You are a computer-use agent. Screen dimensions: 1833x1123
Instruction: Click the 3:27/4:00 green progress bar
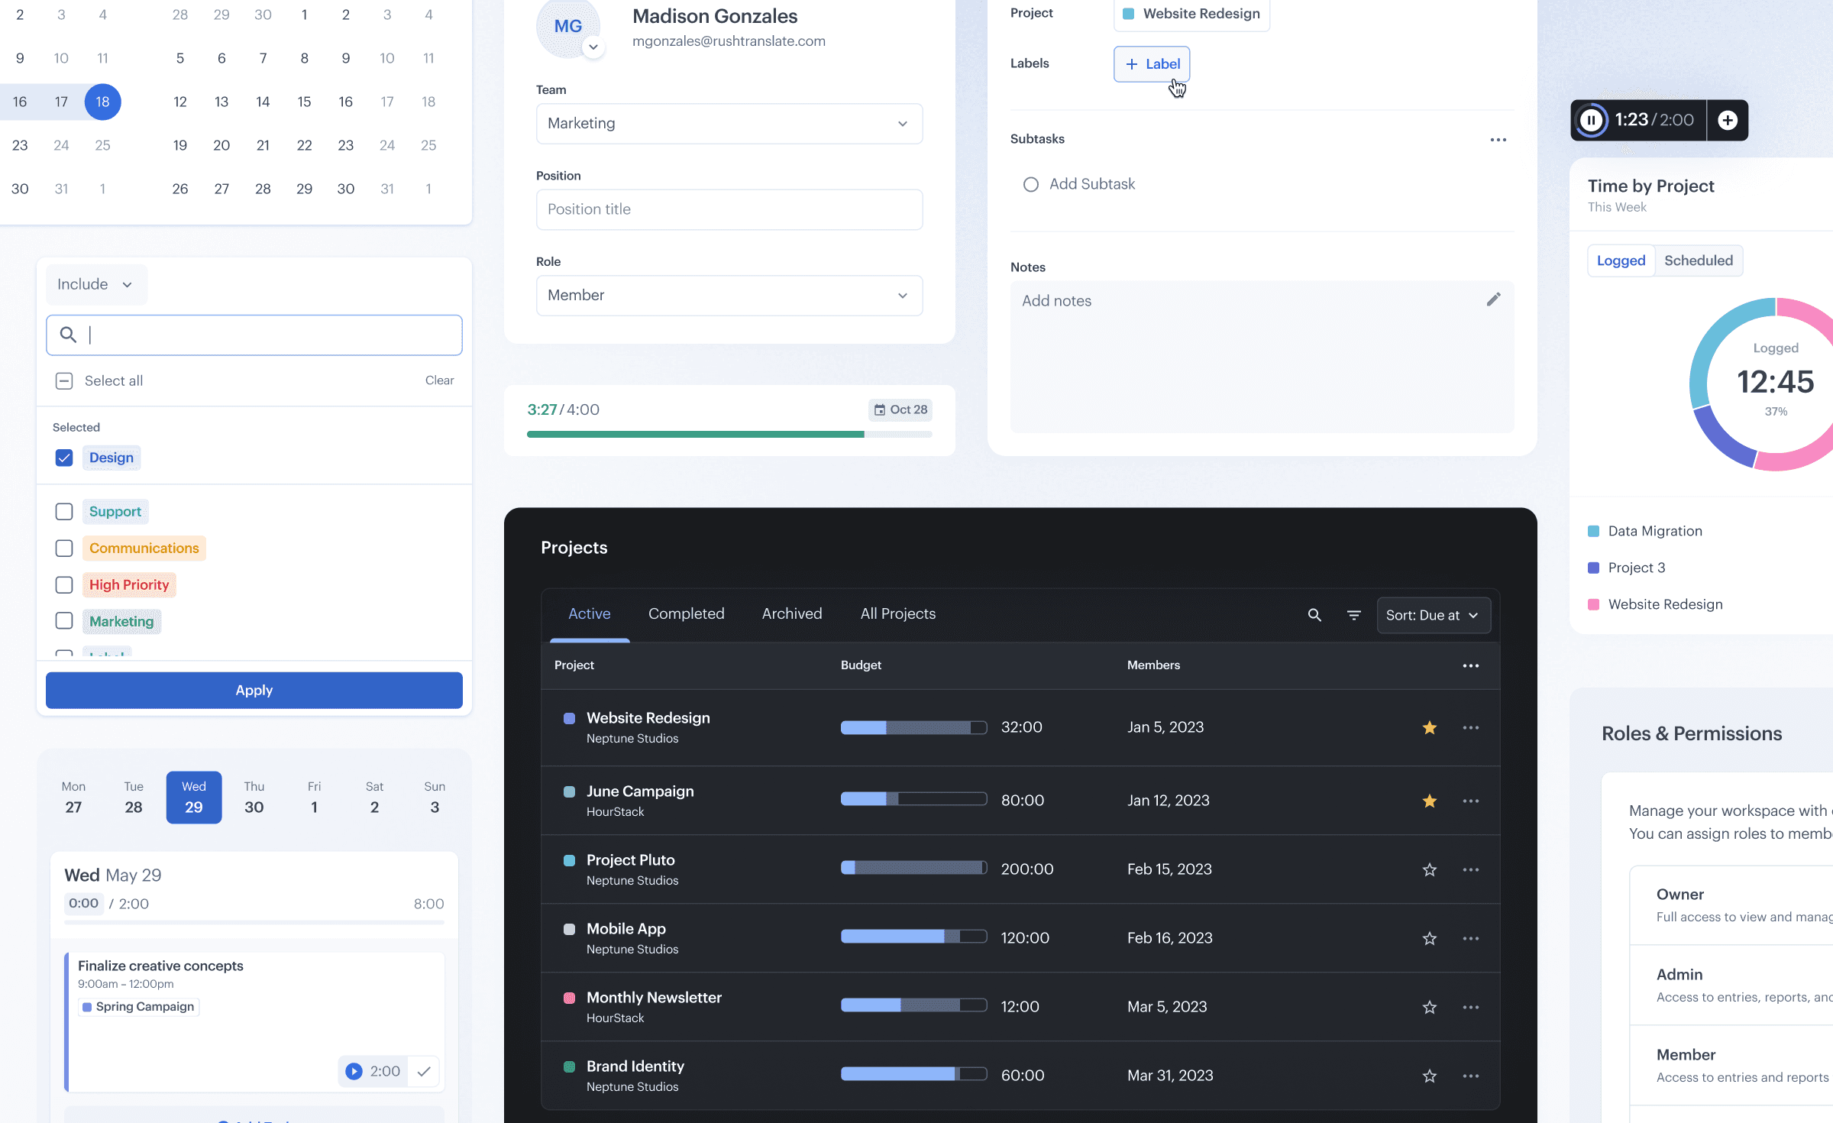pos(729,434)
